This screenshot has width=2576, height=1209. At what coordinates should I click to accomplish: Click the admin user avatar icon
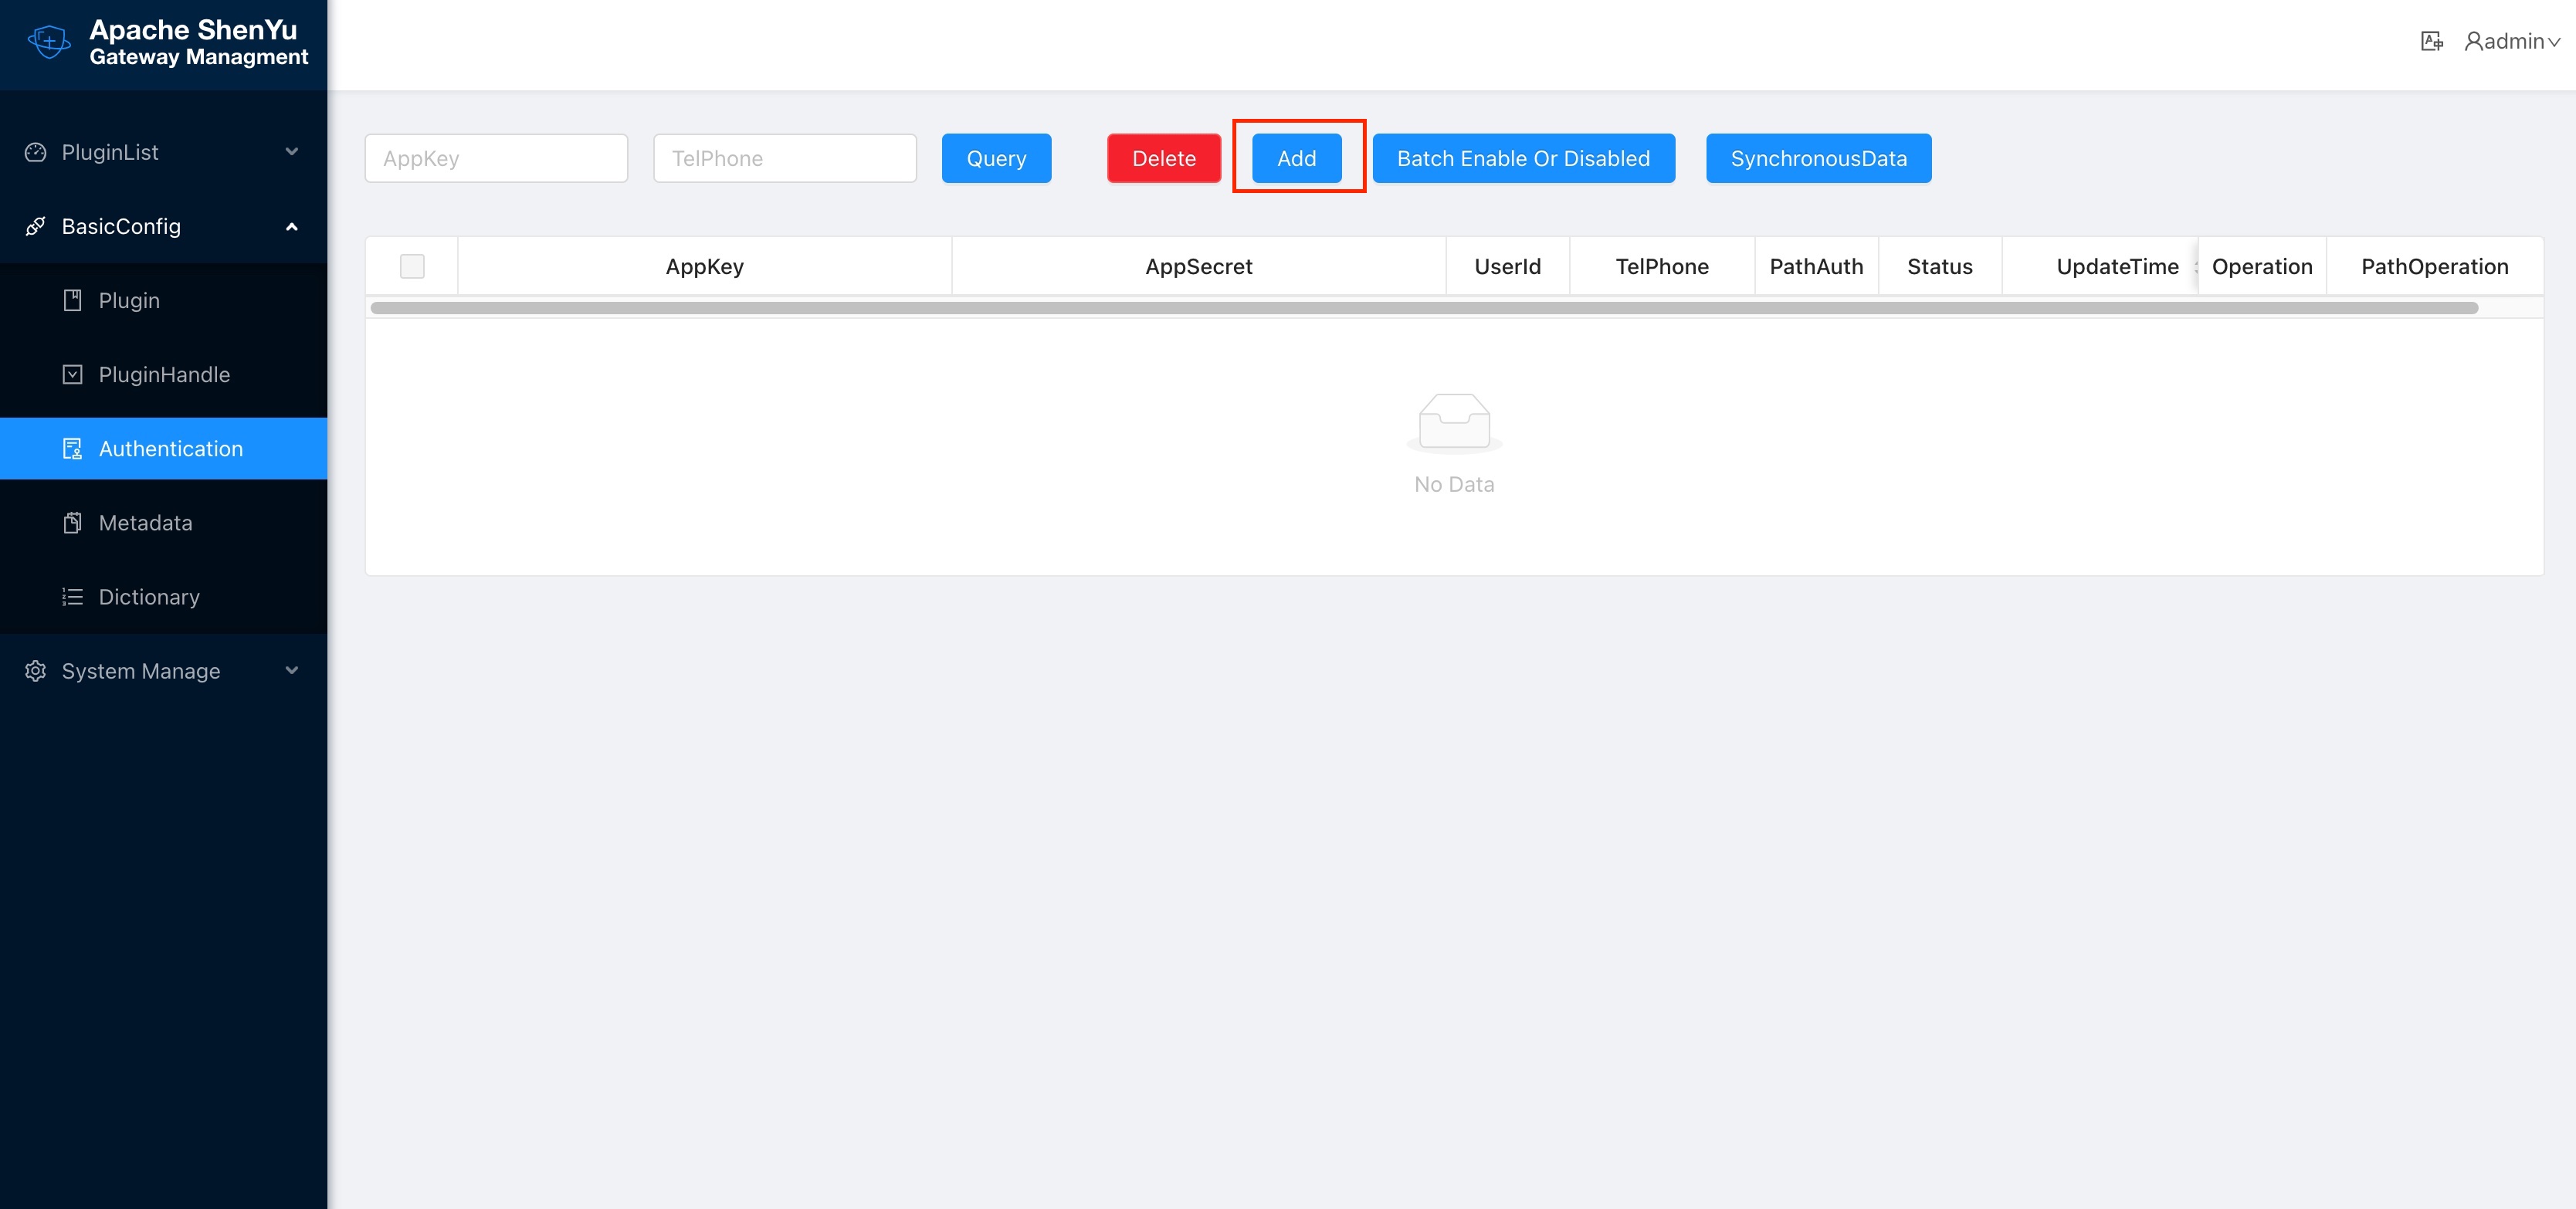[2473, 41]
